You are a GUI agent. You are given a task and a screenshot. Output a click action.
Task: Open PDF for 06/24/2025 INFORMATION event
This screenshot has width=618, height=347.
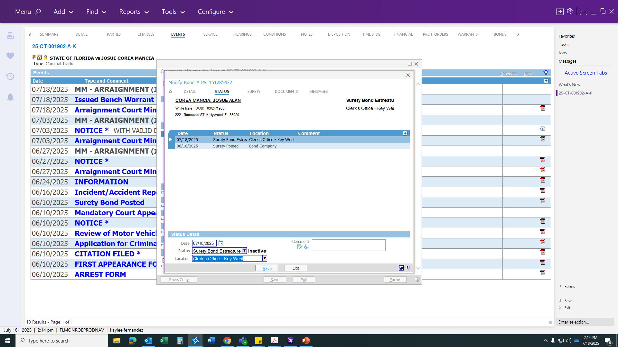(x=542, y=180)
